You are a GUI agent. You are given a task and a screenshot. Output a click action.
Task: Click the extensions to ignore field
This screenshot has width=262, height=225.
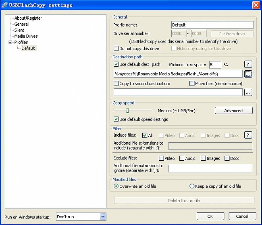[210, 168]
